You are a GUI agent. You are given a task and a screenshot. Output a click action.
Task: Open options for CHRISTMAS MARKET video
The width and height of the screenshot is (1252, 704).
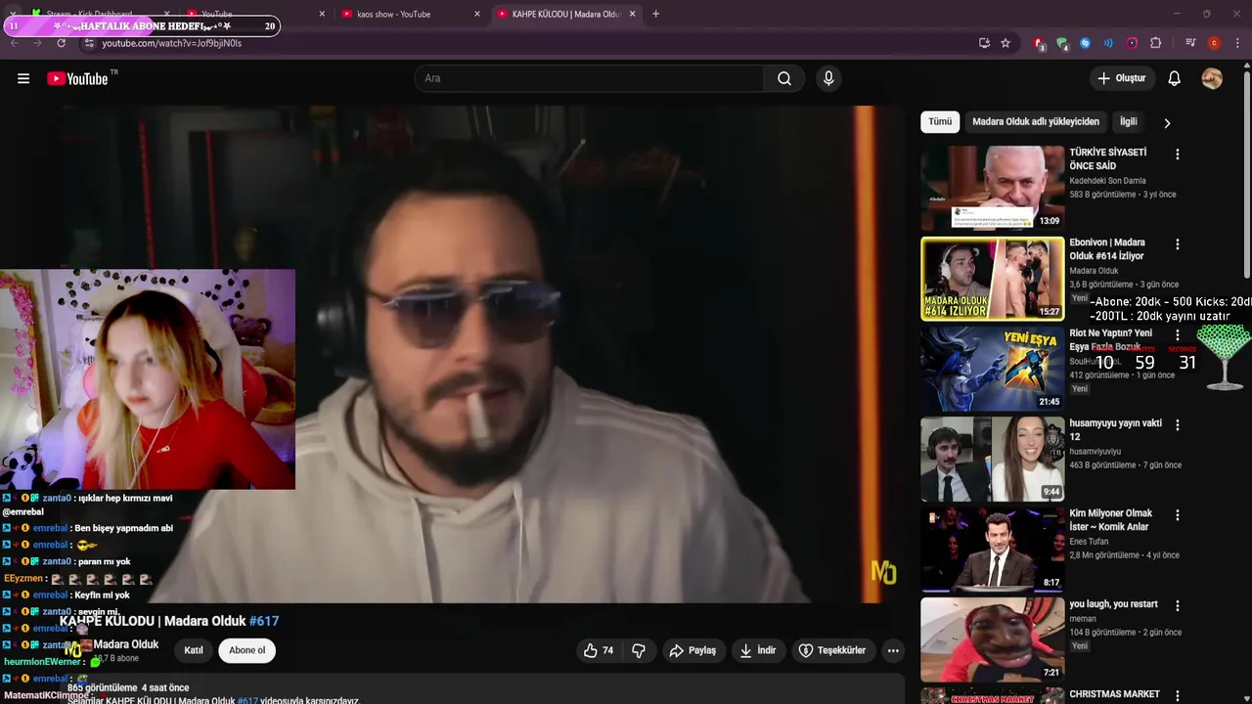pos(1177,696)
